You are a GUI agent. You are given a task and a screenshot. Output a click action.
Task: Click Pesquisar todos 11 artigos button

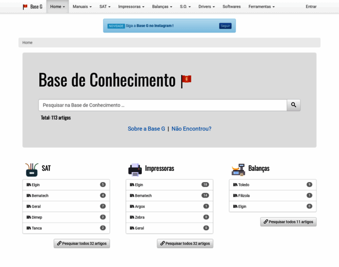click(x=288, y=222)
